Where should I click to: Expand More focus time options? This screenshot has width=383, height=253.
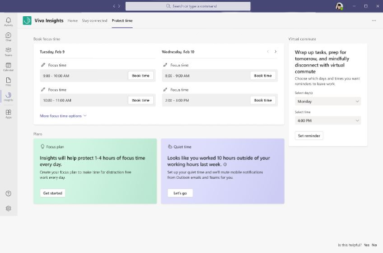pyautogui.click(x=63, y=116)
